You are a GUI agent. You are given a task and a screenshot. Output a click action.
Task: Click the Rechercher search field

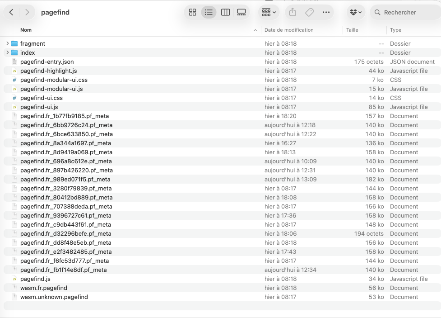[406, 13]
